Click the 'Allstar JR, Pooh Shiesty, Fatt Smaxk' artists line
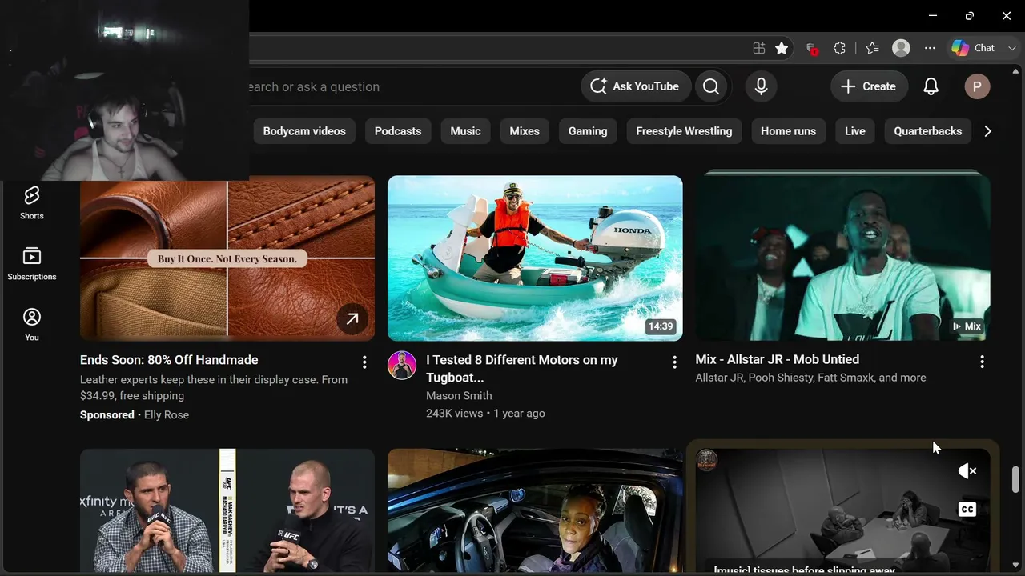 [810, 378]
